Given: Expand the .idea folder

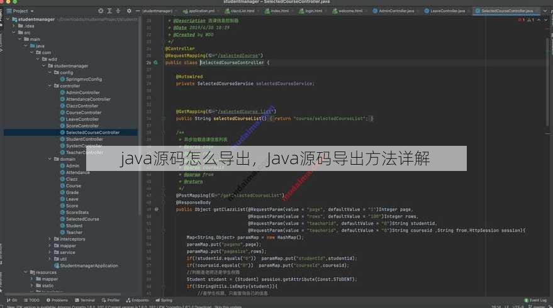Looking at the screenshot, I should pos(14,26).
